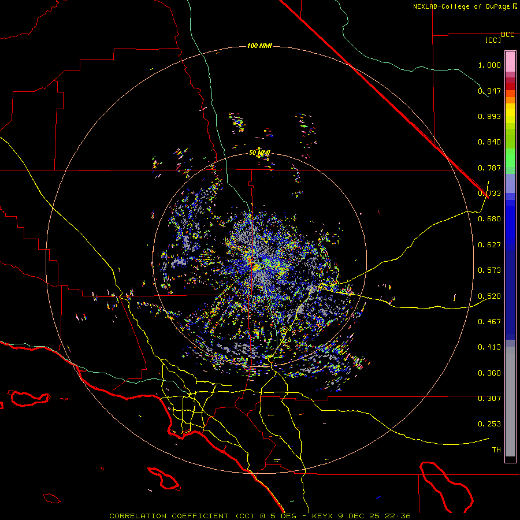Screen dimensions: 520x520
Task: Select the 0.520 color scale value
Action: (x=489, y=296)
